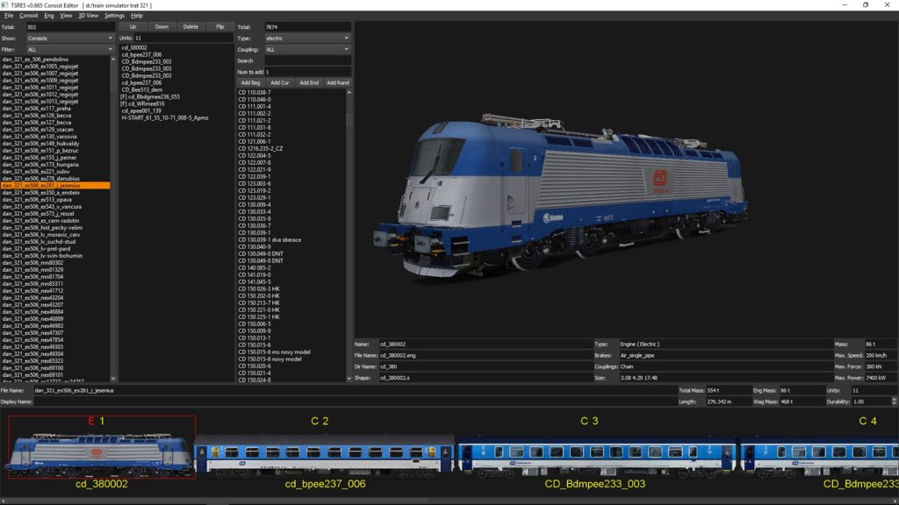Open the 3D View menu

point(88,15)
